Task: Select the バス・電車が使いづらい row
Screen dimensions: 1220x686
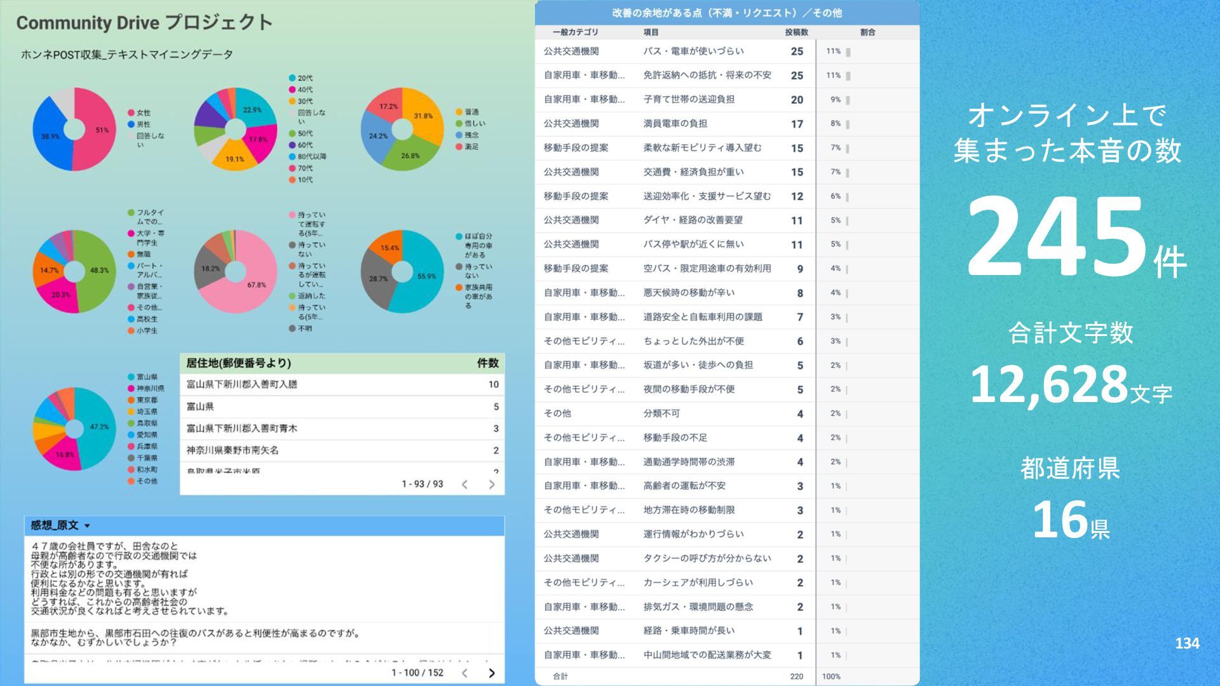Action: (x=693, y=51)
